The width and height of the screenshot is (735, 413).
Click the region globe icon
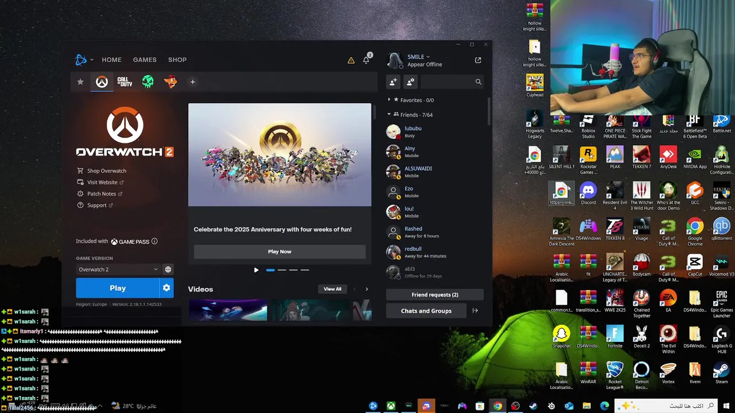168,269
